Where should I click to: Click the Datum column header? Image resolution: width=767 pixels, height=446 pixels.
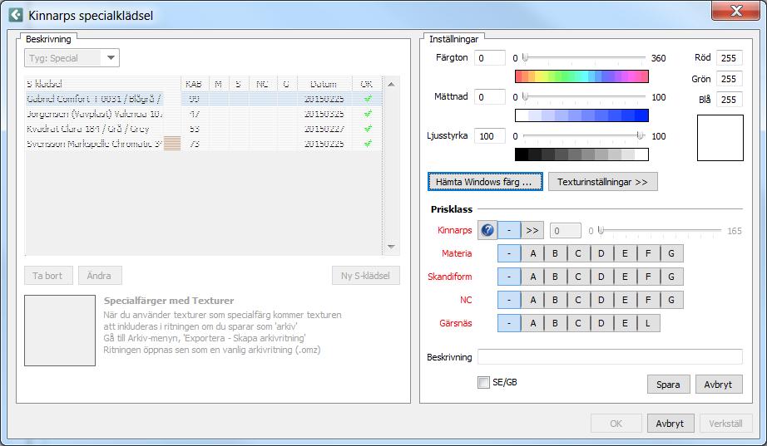click(x=324, y=84)
